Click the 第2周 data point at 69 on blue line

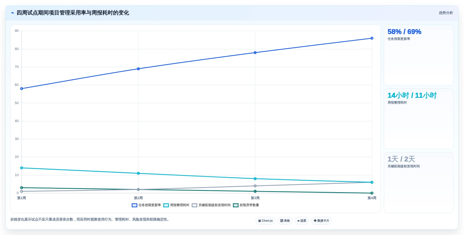point(138,69)
